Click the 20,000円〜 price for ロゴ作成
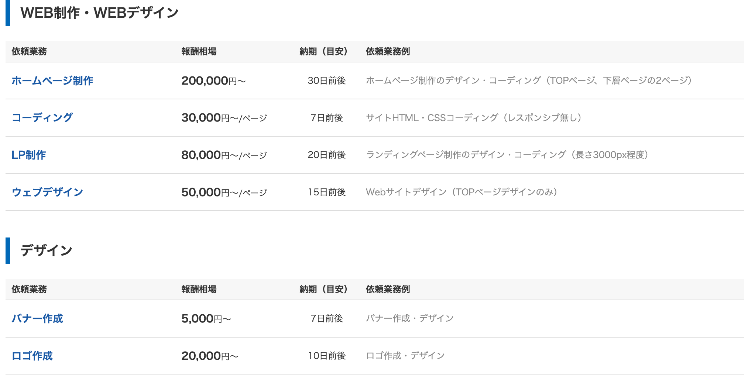The image size is (748, 376). 210,356
